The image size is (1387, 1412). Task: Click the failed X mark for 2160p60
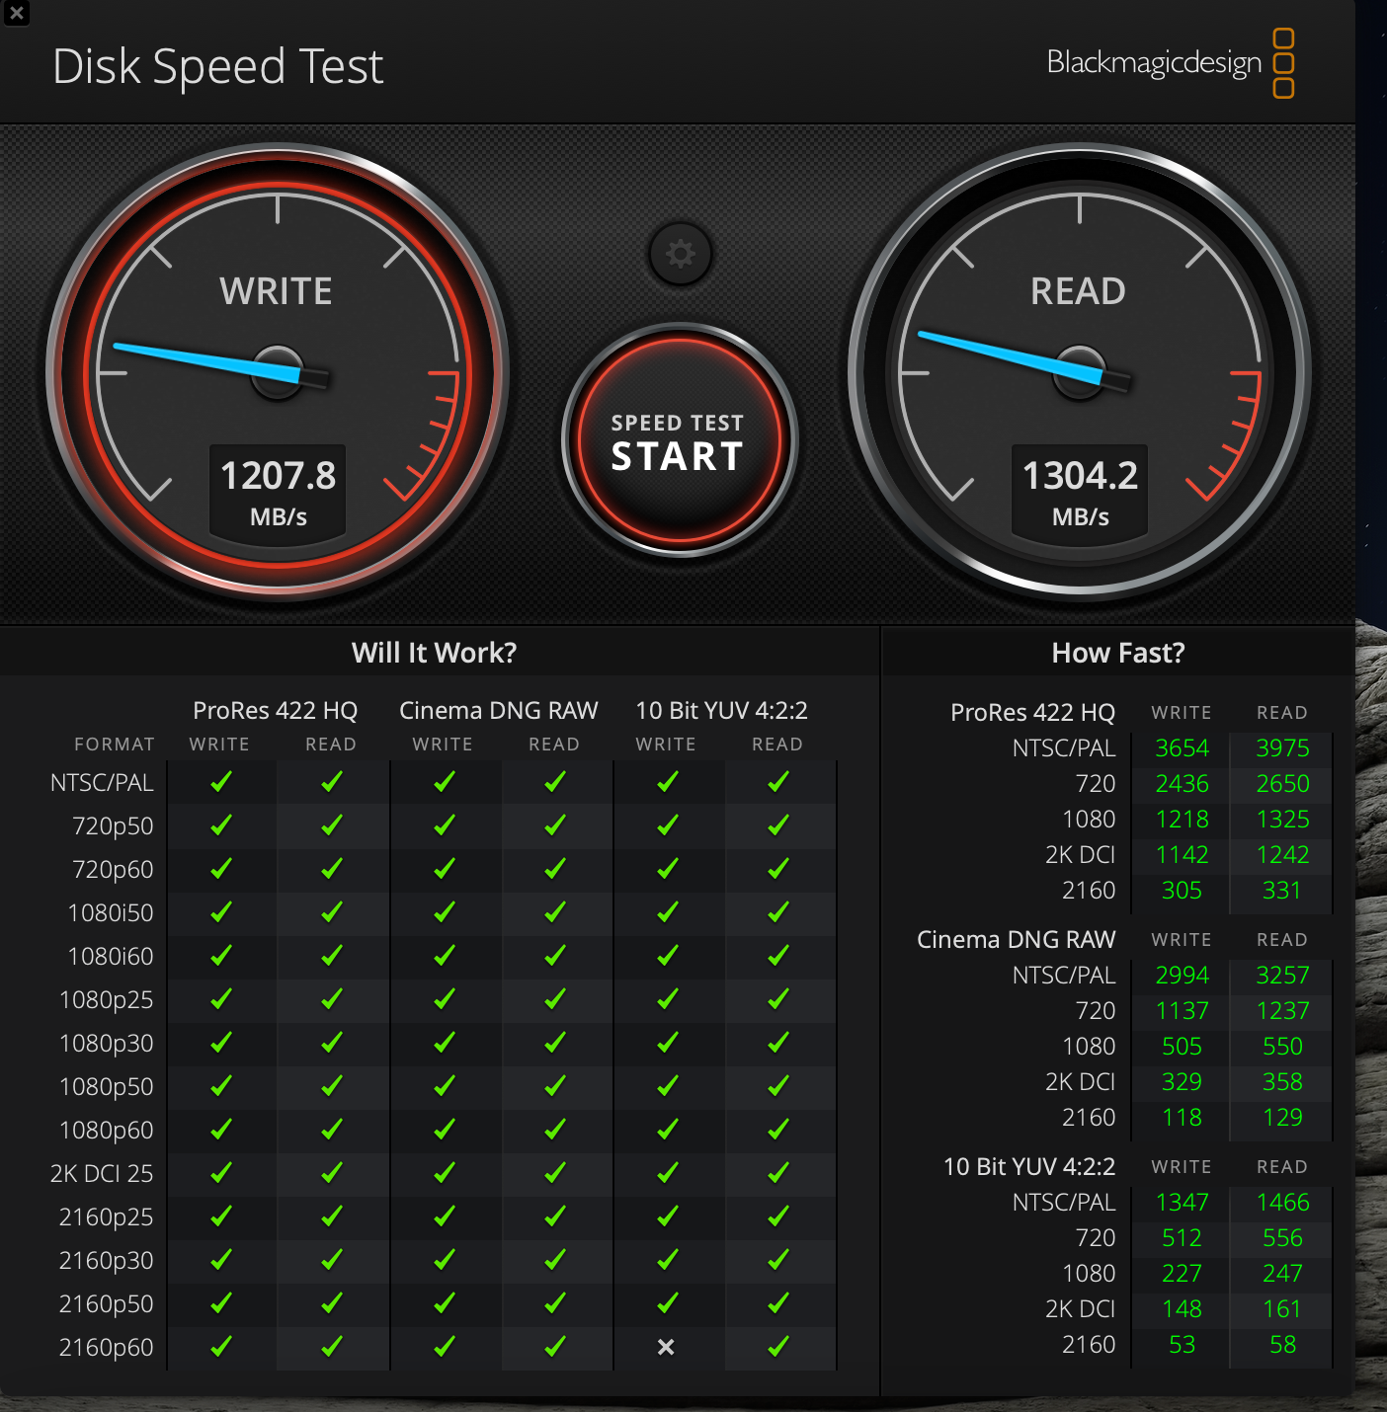tap(666, 1347)
